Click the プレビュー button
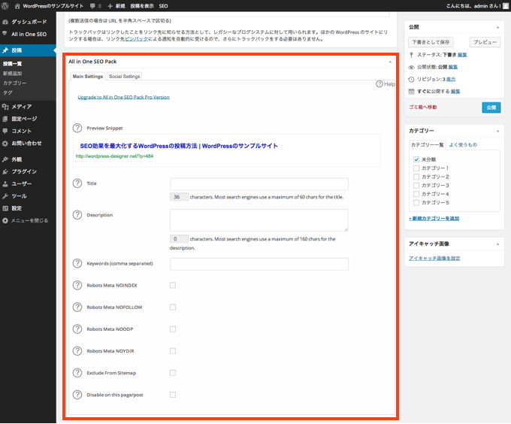This screenshot has width=511, height=424. 485,42
